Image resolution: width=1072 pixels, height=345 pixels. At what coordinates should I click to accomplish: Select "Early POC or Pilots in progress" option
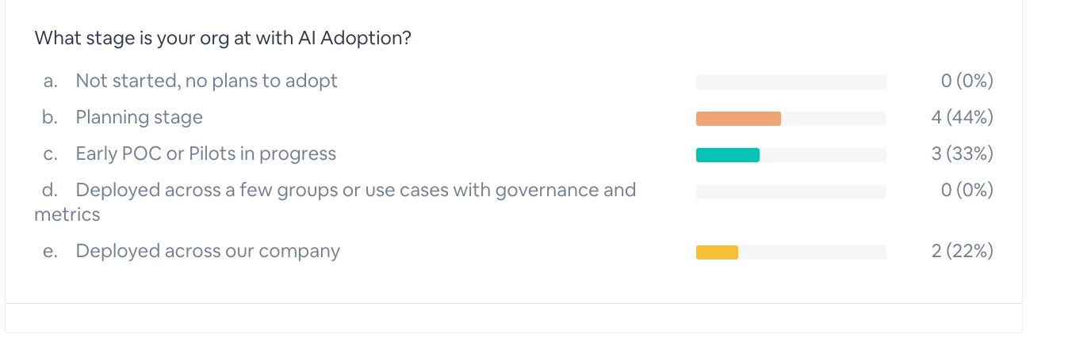(x=205, y=154)
